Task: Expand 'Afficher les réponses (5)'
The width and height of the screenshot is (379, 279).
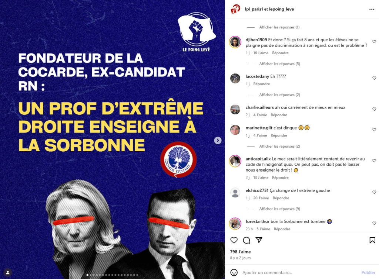Action: 279,64
